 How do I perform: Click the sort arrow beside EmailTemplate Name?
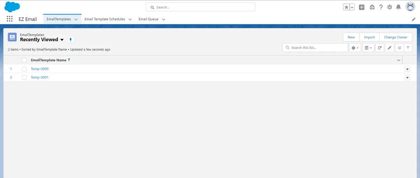pyautogui.click(x=69, y=60)
